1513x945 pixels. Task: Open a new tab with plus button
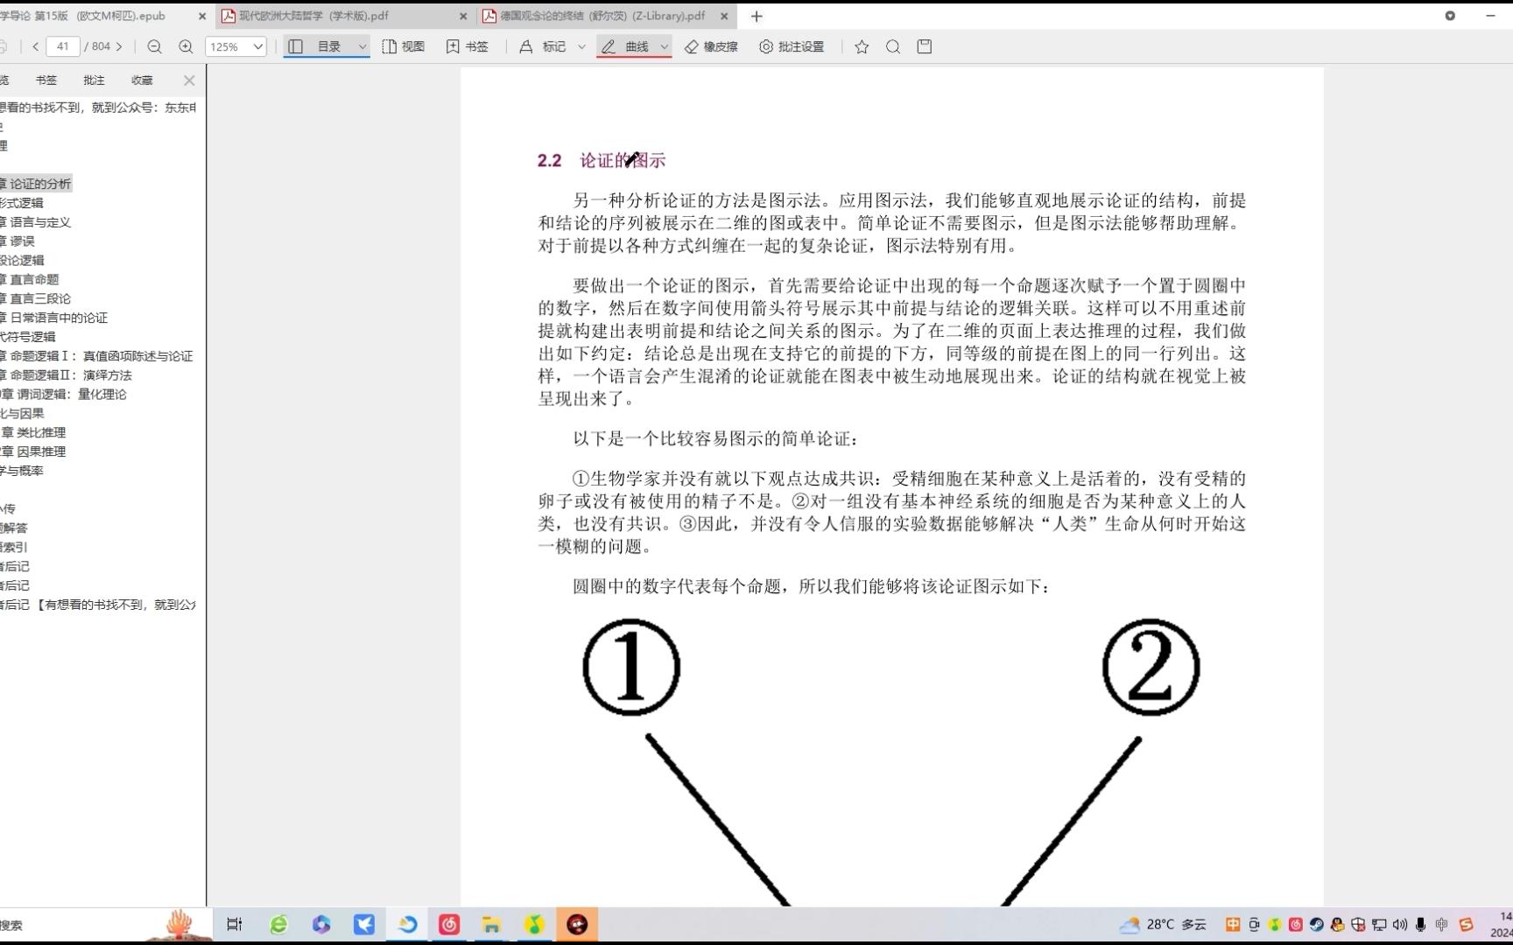(x=756, y=16)
